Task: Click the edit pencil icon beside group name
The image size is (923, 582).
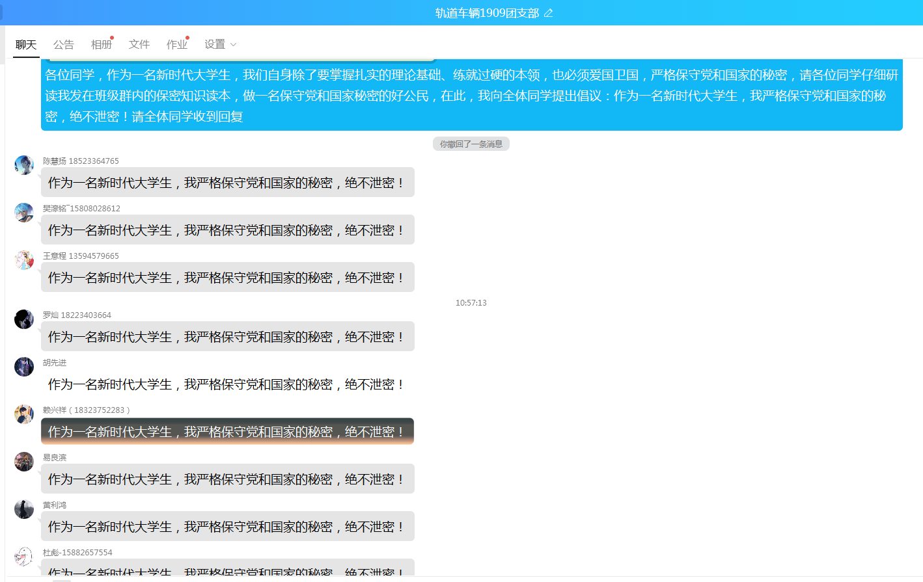Action: click(548, 13)
